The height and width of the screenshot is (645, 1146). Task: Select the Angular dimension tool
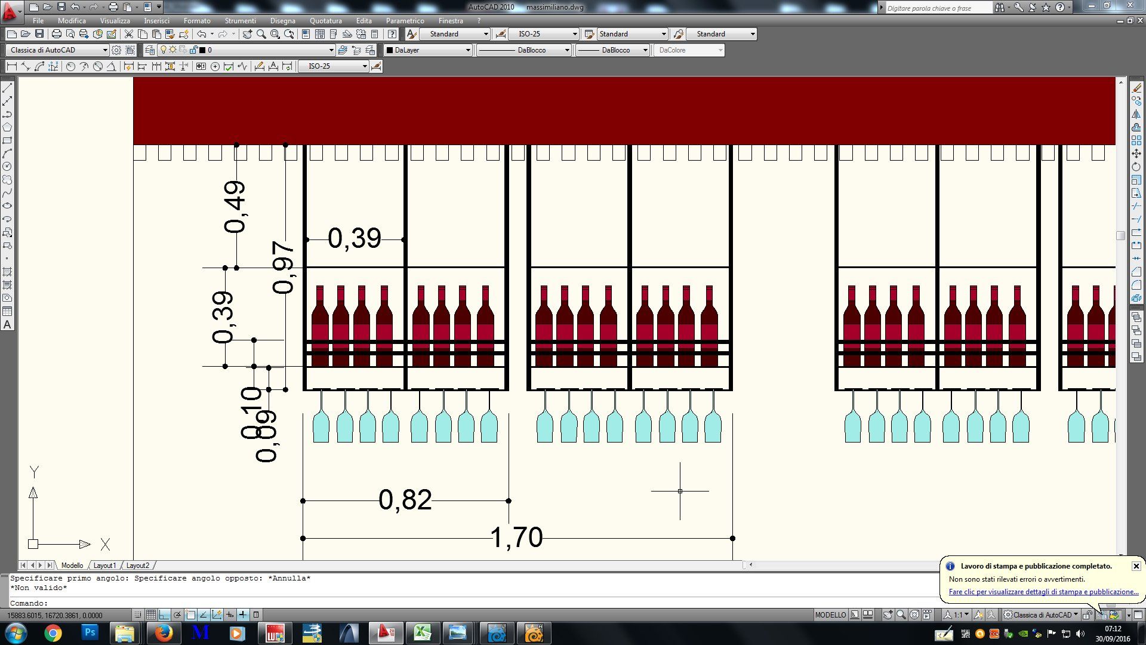112,66
